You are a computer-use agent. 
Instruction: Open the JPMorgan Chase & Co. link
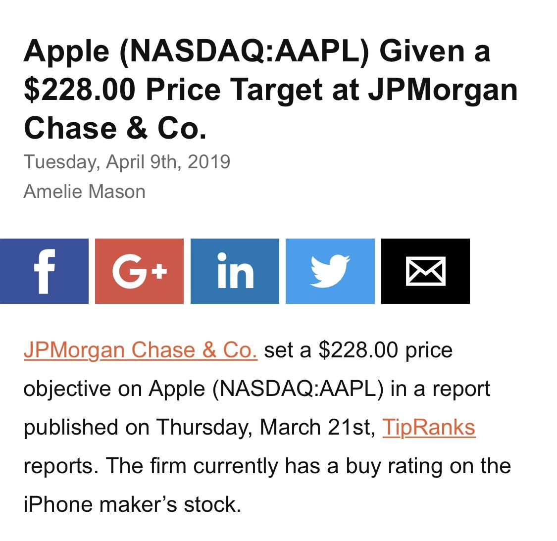(x=140, y=350)
